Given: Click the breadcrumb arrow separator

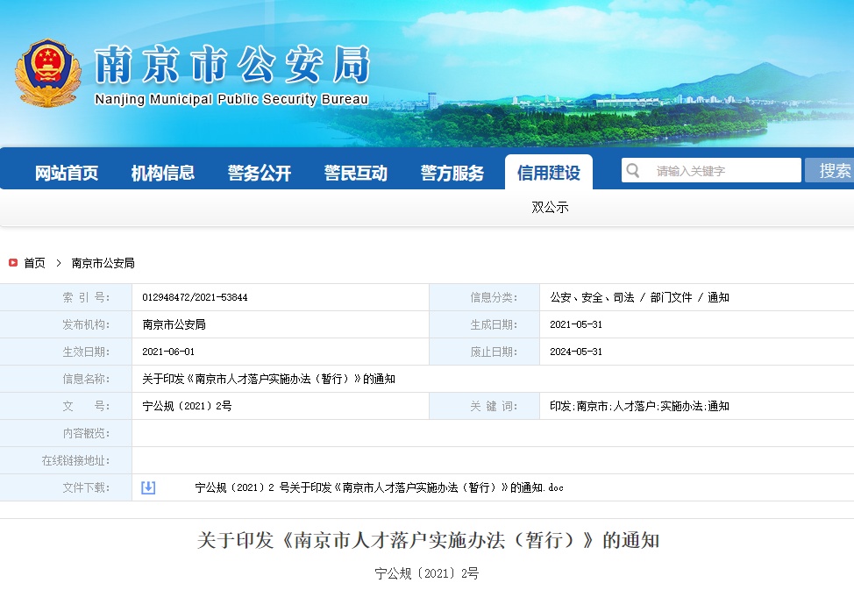Looking at the screenshot, I should [x=59, y=263].
